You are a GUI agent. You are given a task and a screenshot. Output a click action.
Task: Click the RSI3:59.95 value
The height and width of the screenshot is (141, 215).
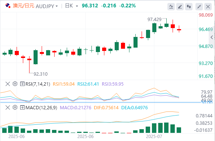pos(113,84)
